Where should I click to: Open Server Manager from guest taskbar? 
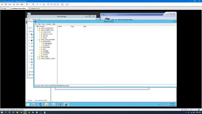[34, 104]
